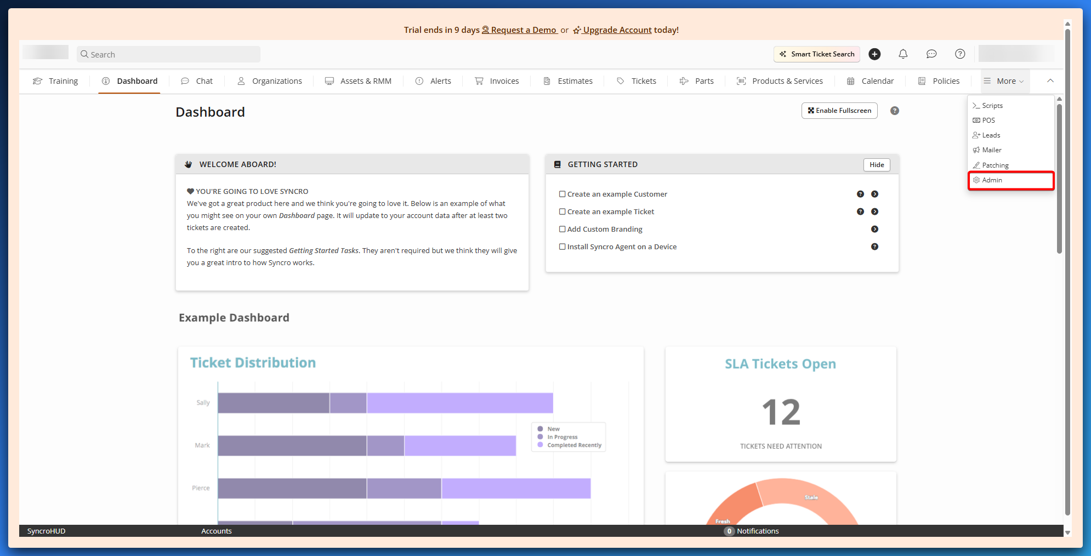The height and width of the screenshot is (556, 1091).
Task: Click into the Search field
Action: pos(169,54)
